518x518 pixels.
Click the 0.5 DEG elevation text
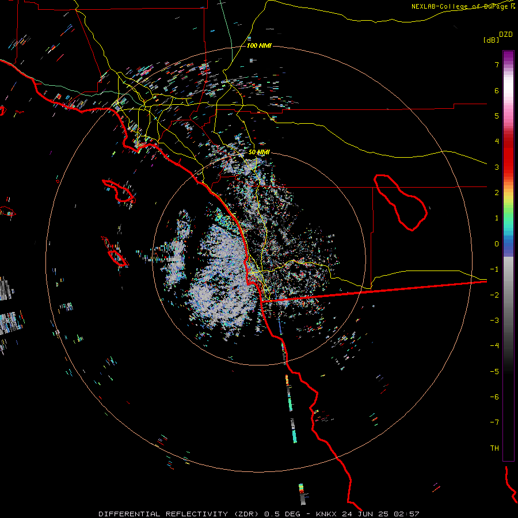(x=283, y=514)
